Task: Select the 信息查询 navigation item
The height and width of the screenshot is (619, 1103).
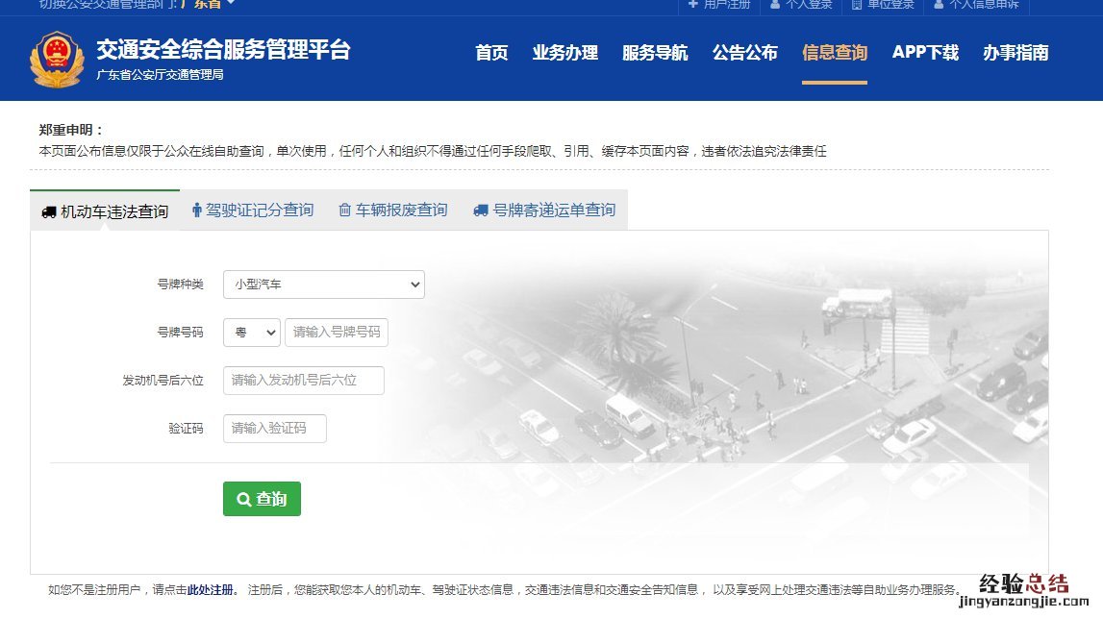Action: [835, 53]
